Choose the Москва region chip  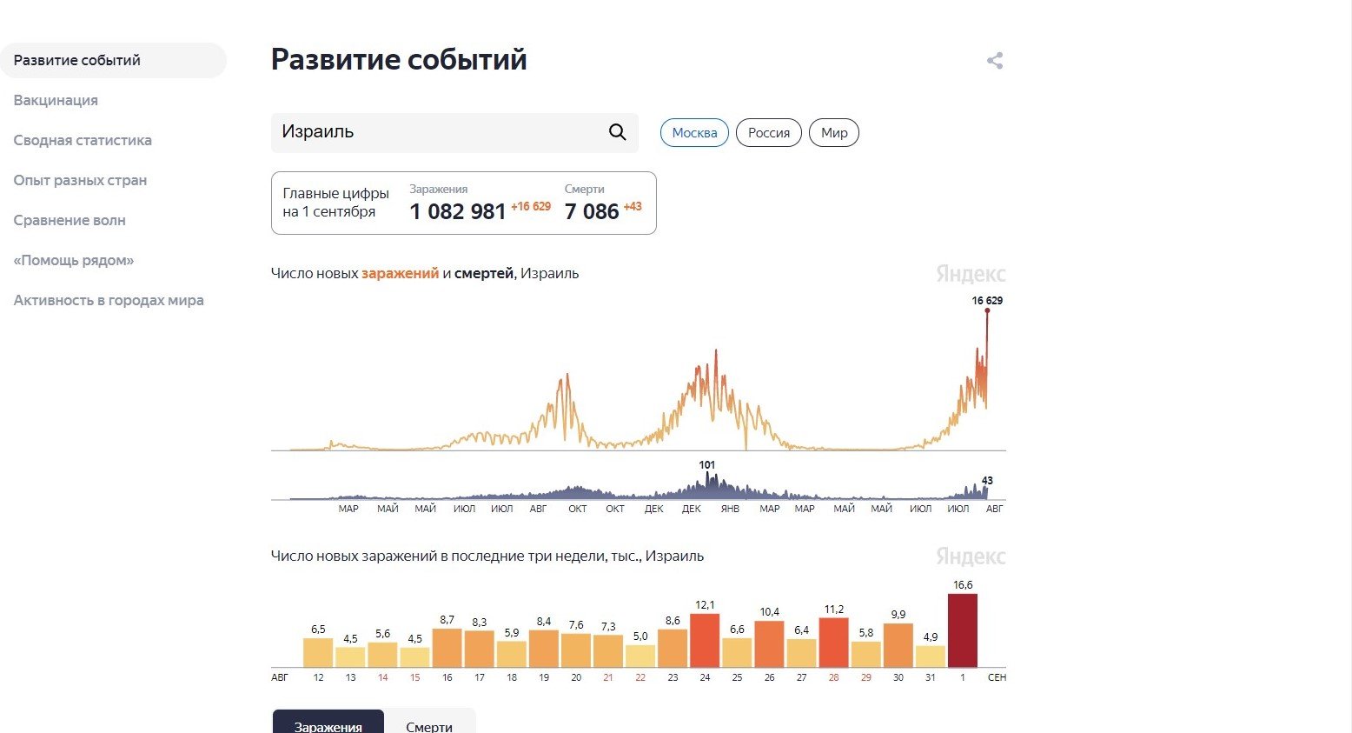tap(694, 133)
